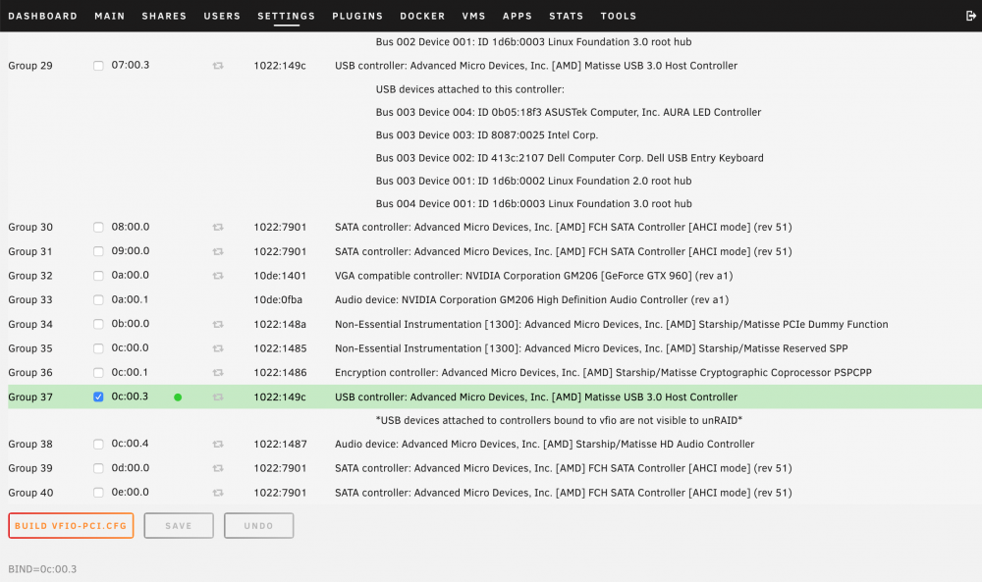This screenshot has height=582, width=982.
Task: Click the Cryptographic Coprocessor PSPCPP description
Action: coord(603,373)
